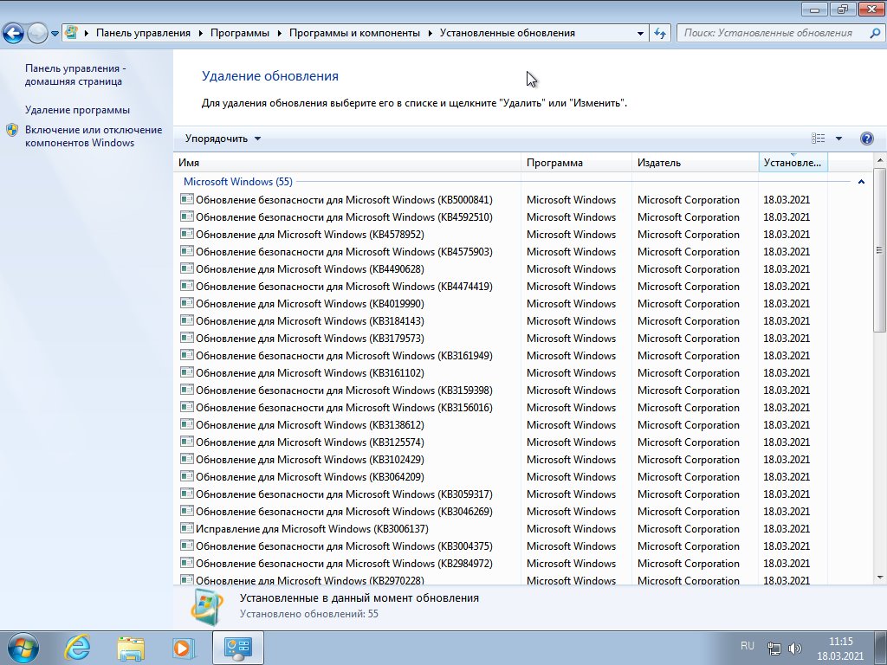Collapse the 'Microsoft Windows (55)' group
This screenshot has height=665, width=887.
coord(861,182)
